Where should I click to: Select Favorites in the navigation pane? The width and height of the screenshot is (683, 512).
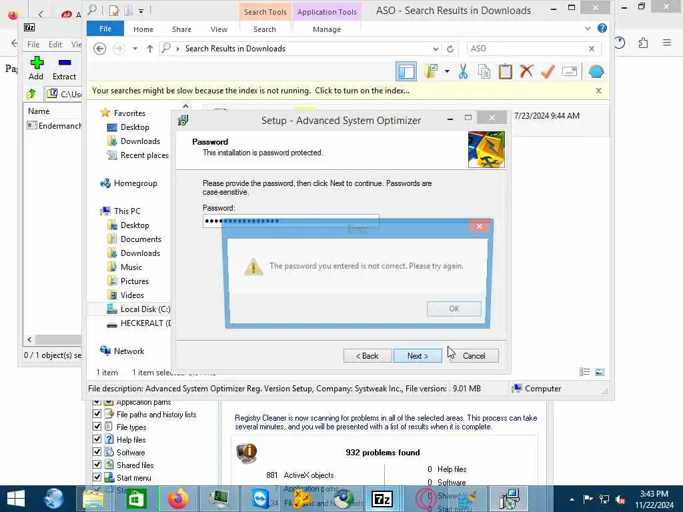tap(129, 113)
